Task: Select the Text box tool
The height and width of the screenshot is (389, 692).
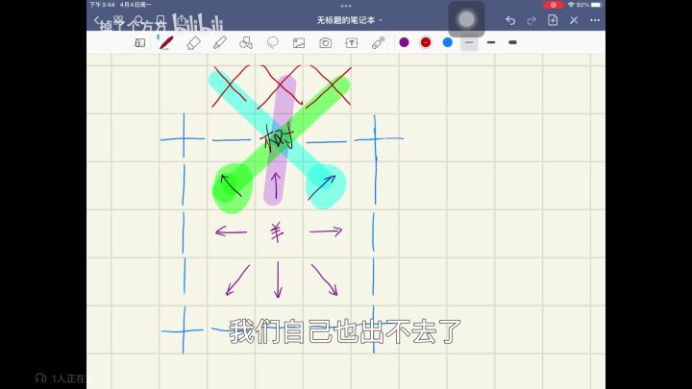Action: tap(352, 43)
